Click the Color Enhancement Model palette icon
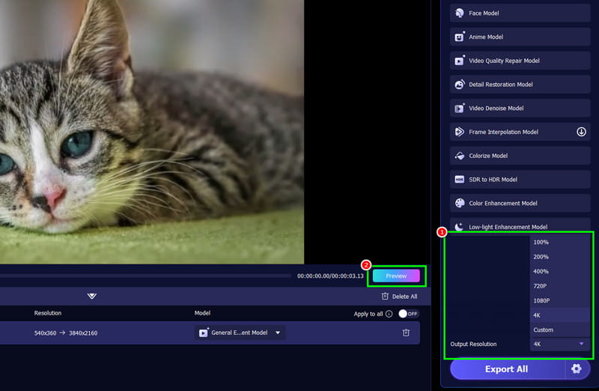This screenshot has height=391, width=599. 459,203
